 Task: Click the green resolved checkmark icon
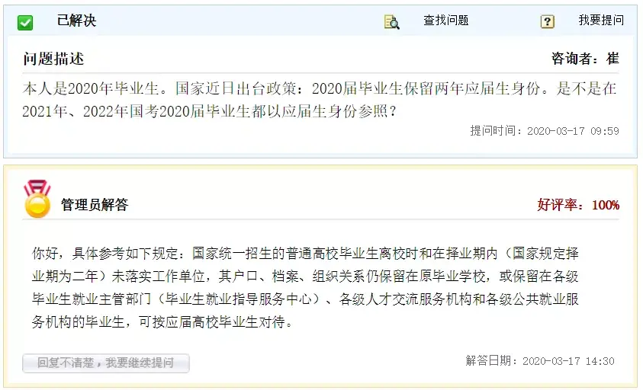coord(25,23)
